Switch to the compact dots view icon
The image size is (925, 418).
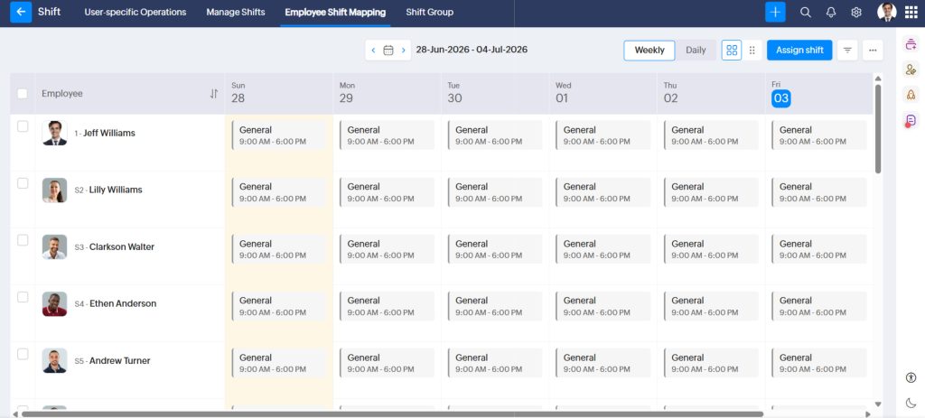coord(752,51)
